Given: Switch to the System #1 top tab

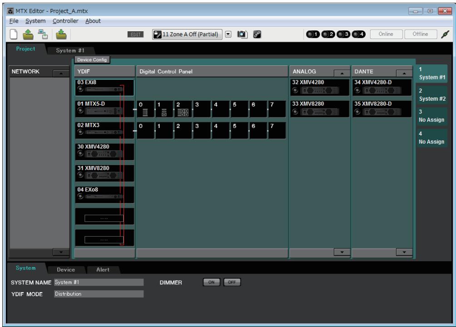Looking at the screenshot, I should coord(70,50).
